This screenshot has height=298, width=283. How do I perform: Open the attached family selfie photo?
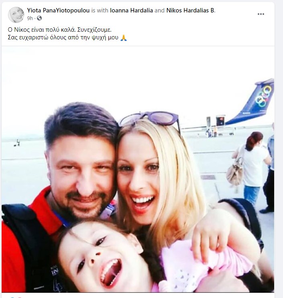[x=138, y=169]
